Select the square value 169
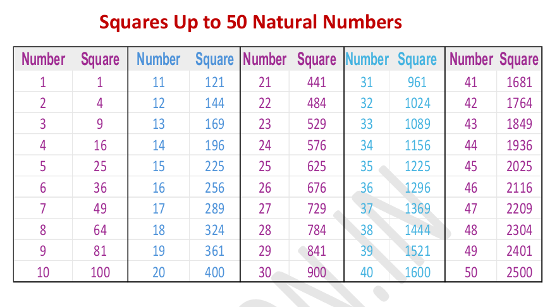 [214, 124]
